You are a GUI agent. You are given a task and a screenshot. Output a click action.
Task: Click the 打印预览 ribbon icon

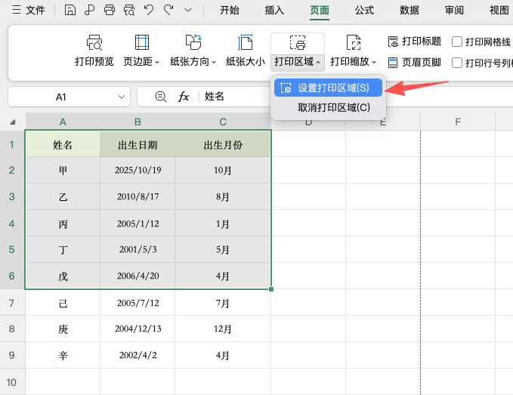[94, 42]
